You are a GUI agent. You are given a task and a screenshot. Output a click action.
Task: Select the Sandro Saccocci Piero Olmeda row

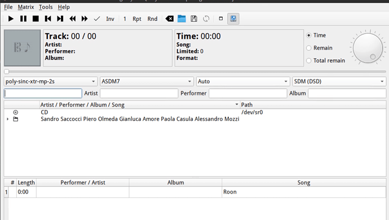point(140,119)
